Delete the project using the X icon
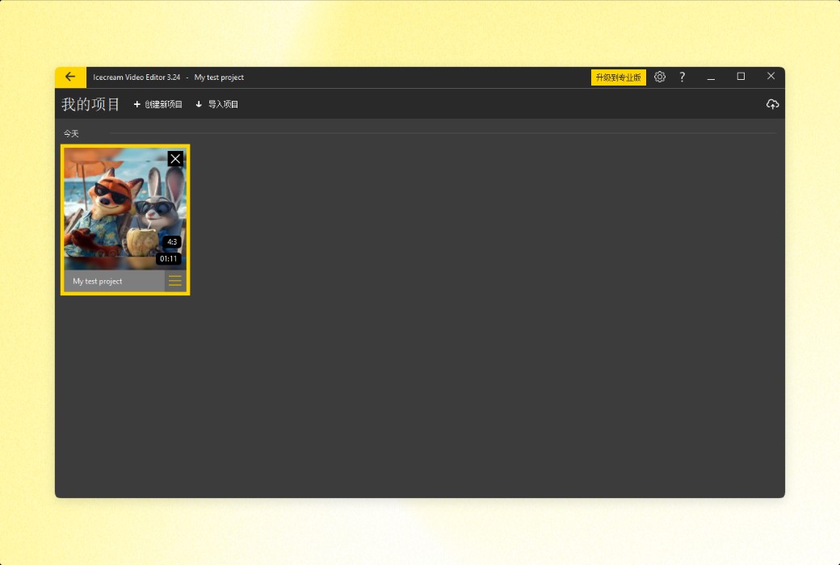The width and height of the screenshot is (840, 565). click(x=175, y=158)
